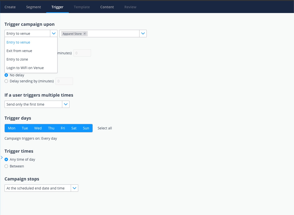The height and width of the screenshot is (215, 294).
Task: Open the trigger type dropdown chevron
Action: (x=53, y=33)
